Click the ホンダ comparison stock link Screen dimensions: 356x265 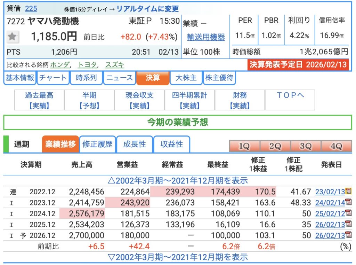[60, 65]
